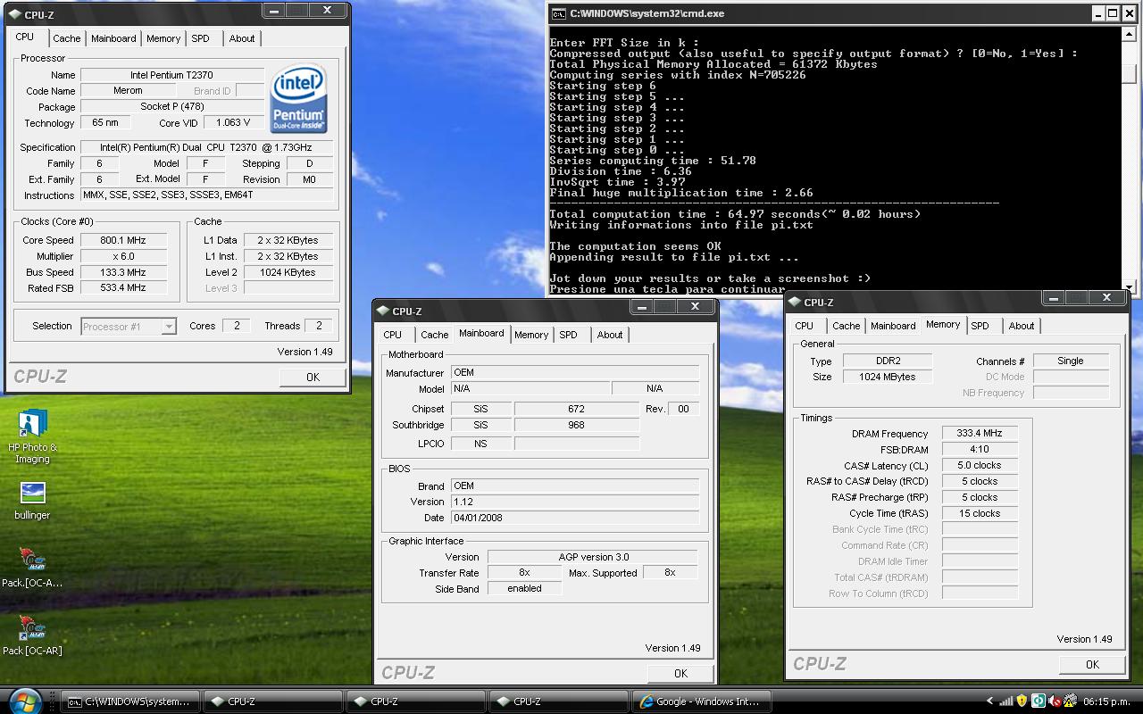Click the CPU-Z memory window title icon
1143x714 pixels.
pos(795,302)
